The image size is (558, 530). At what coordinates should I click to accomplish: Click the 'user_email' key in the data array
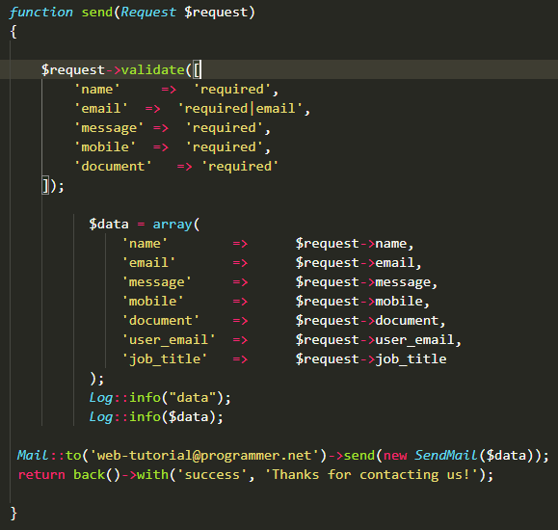(169, 339)
